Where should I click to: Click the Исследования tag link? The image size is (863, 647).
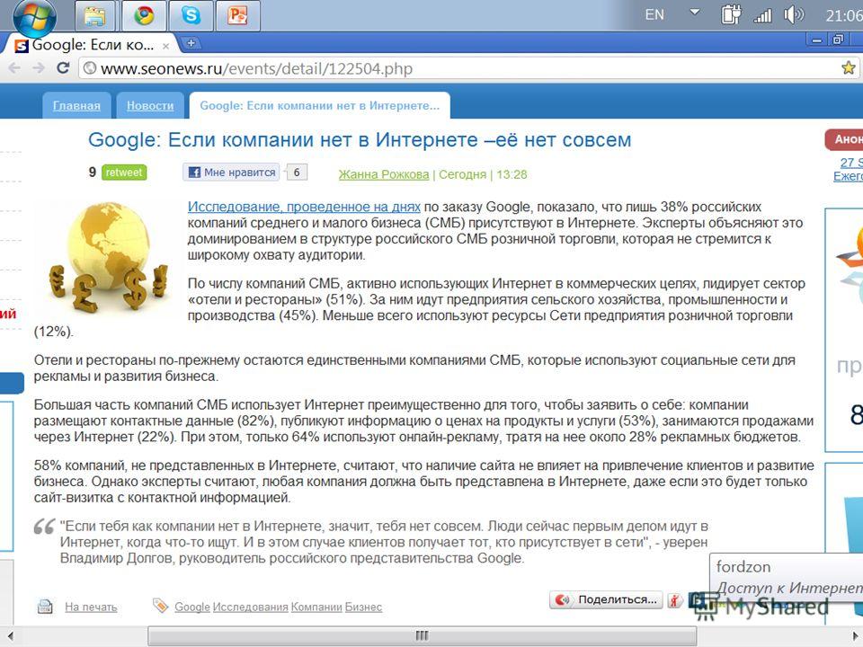point(251,607)
